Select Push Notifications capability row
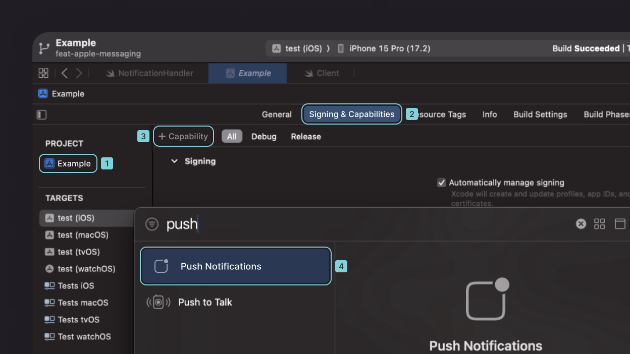The width and height of the screenshot is (630, 354). click(x=236, y=266)
